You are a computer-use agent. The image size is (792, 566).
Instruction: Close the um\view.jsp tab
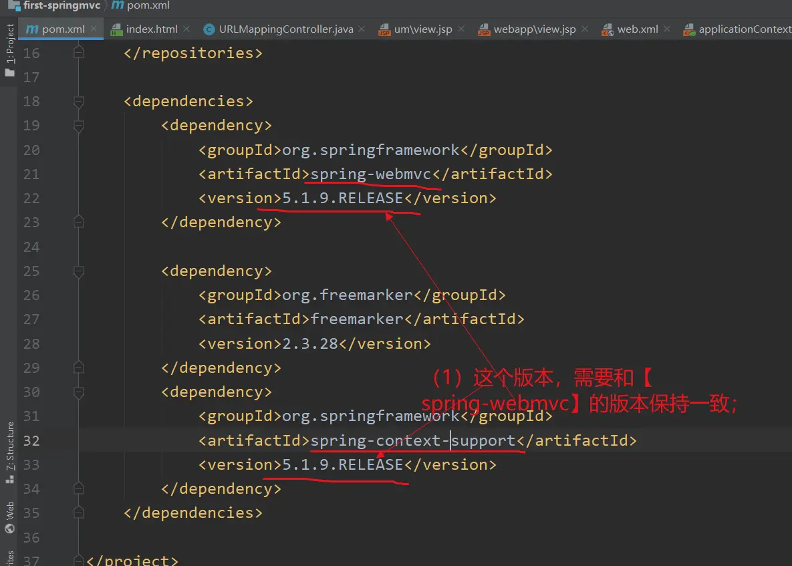click(461, 29)
